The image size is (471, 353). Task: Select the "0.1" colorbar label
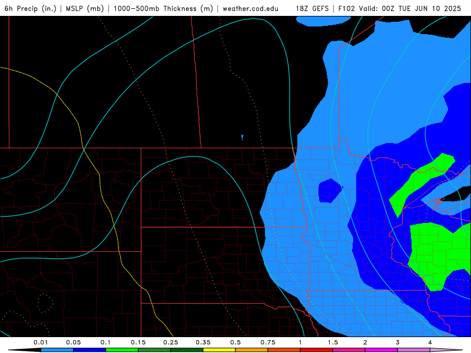105,342
